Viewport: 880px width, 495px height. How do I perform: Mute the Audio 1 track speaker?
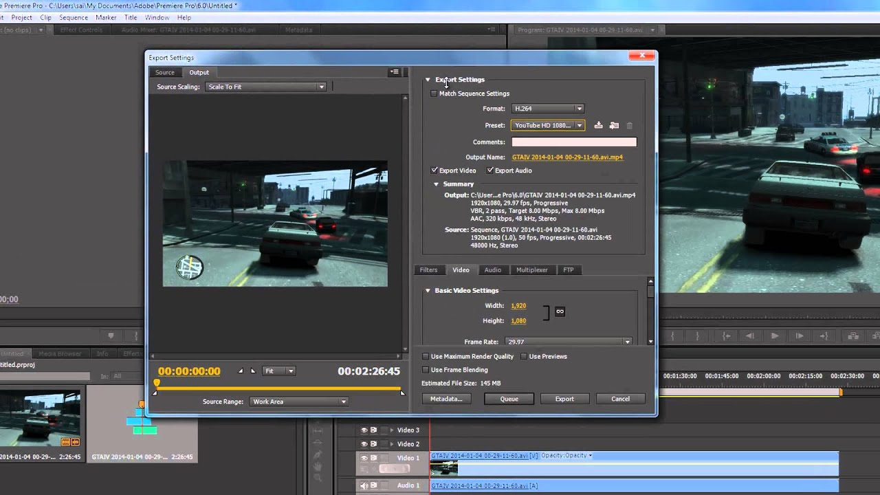(x=364, y=485)
